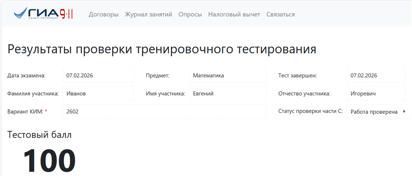Select the Связаться navigation link
The height and width of the screenshot is (176, 412).
281,14
